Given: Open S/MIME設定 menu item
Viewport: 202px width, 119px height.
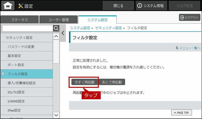Looking at the screenshot, I should [x=27, y=101].
